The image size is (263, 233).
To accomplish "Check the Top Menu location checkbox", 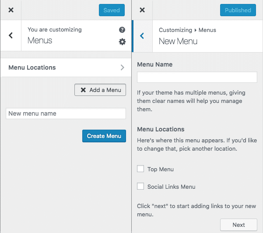I will click(140, 169).
